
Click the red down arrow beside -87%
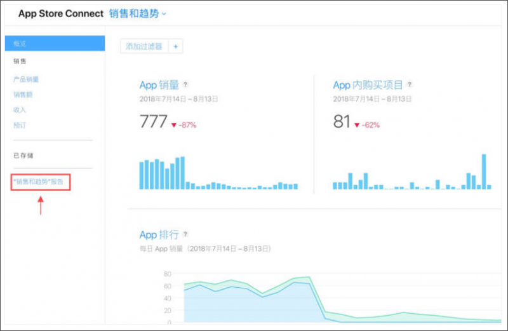click(x=174, y=125)
